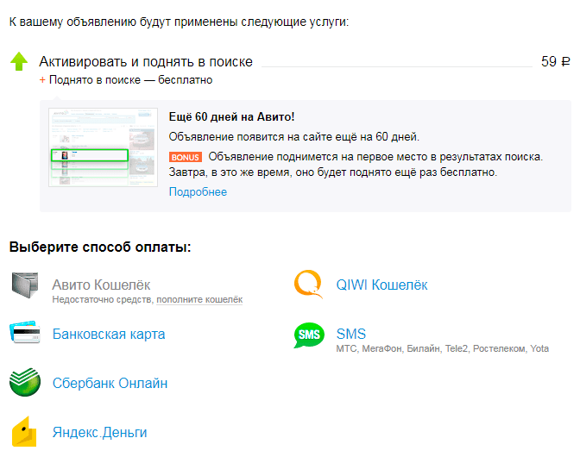Click the Sberbank green logo icon
The width and height of the screenshot is (580, 457).
pos(25,382)
